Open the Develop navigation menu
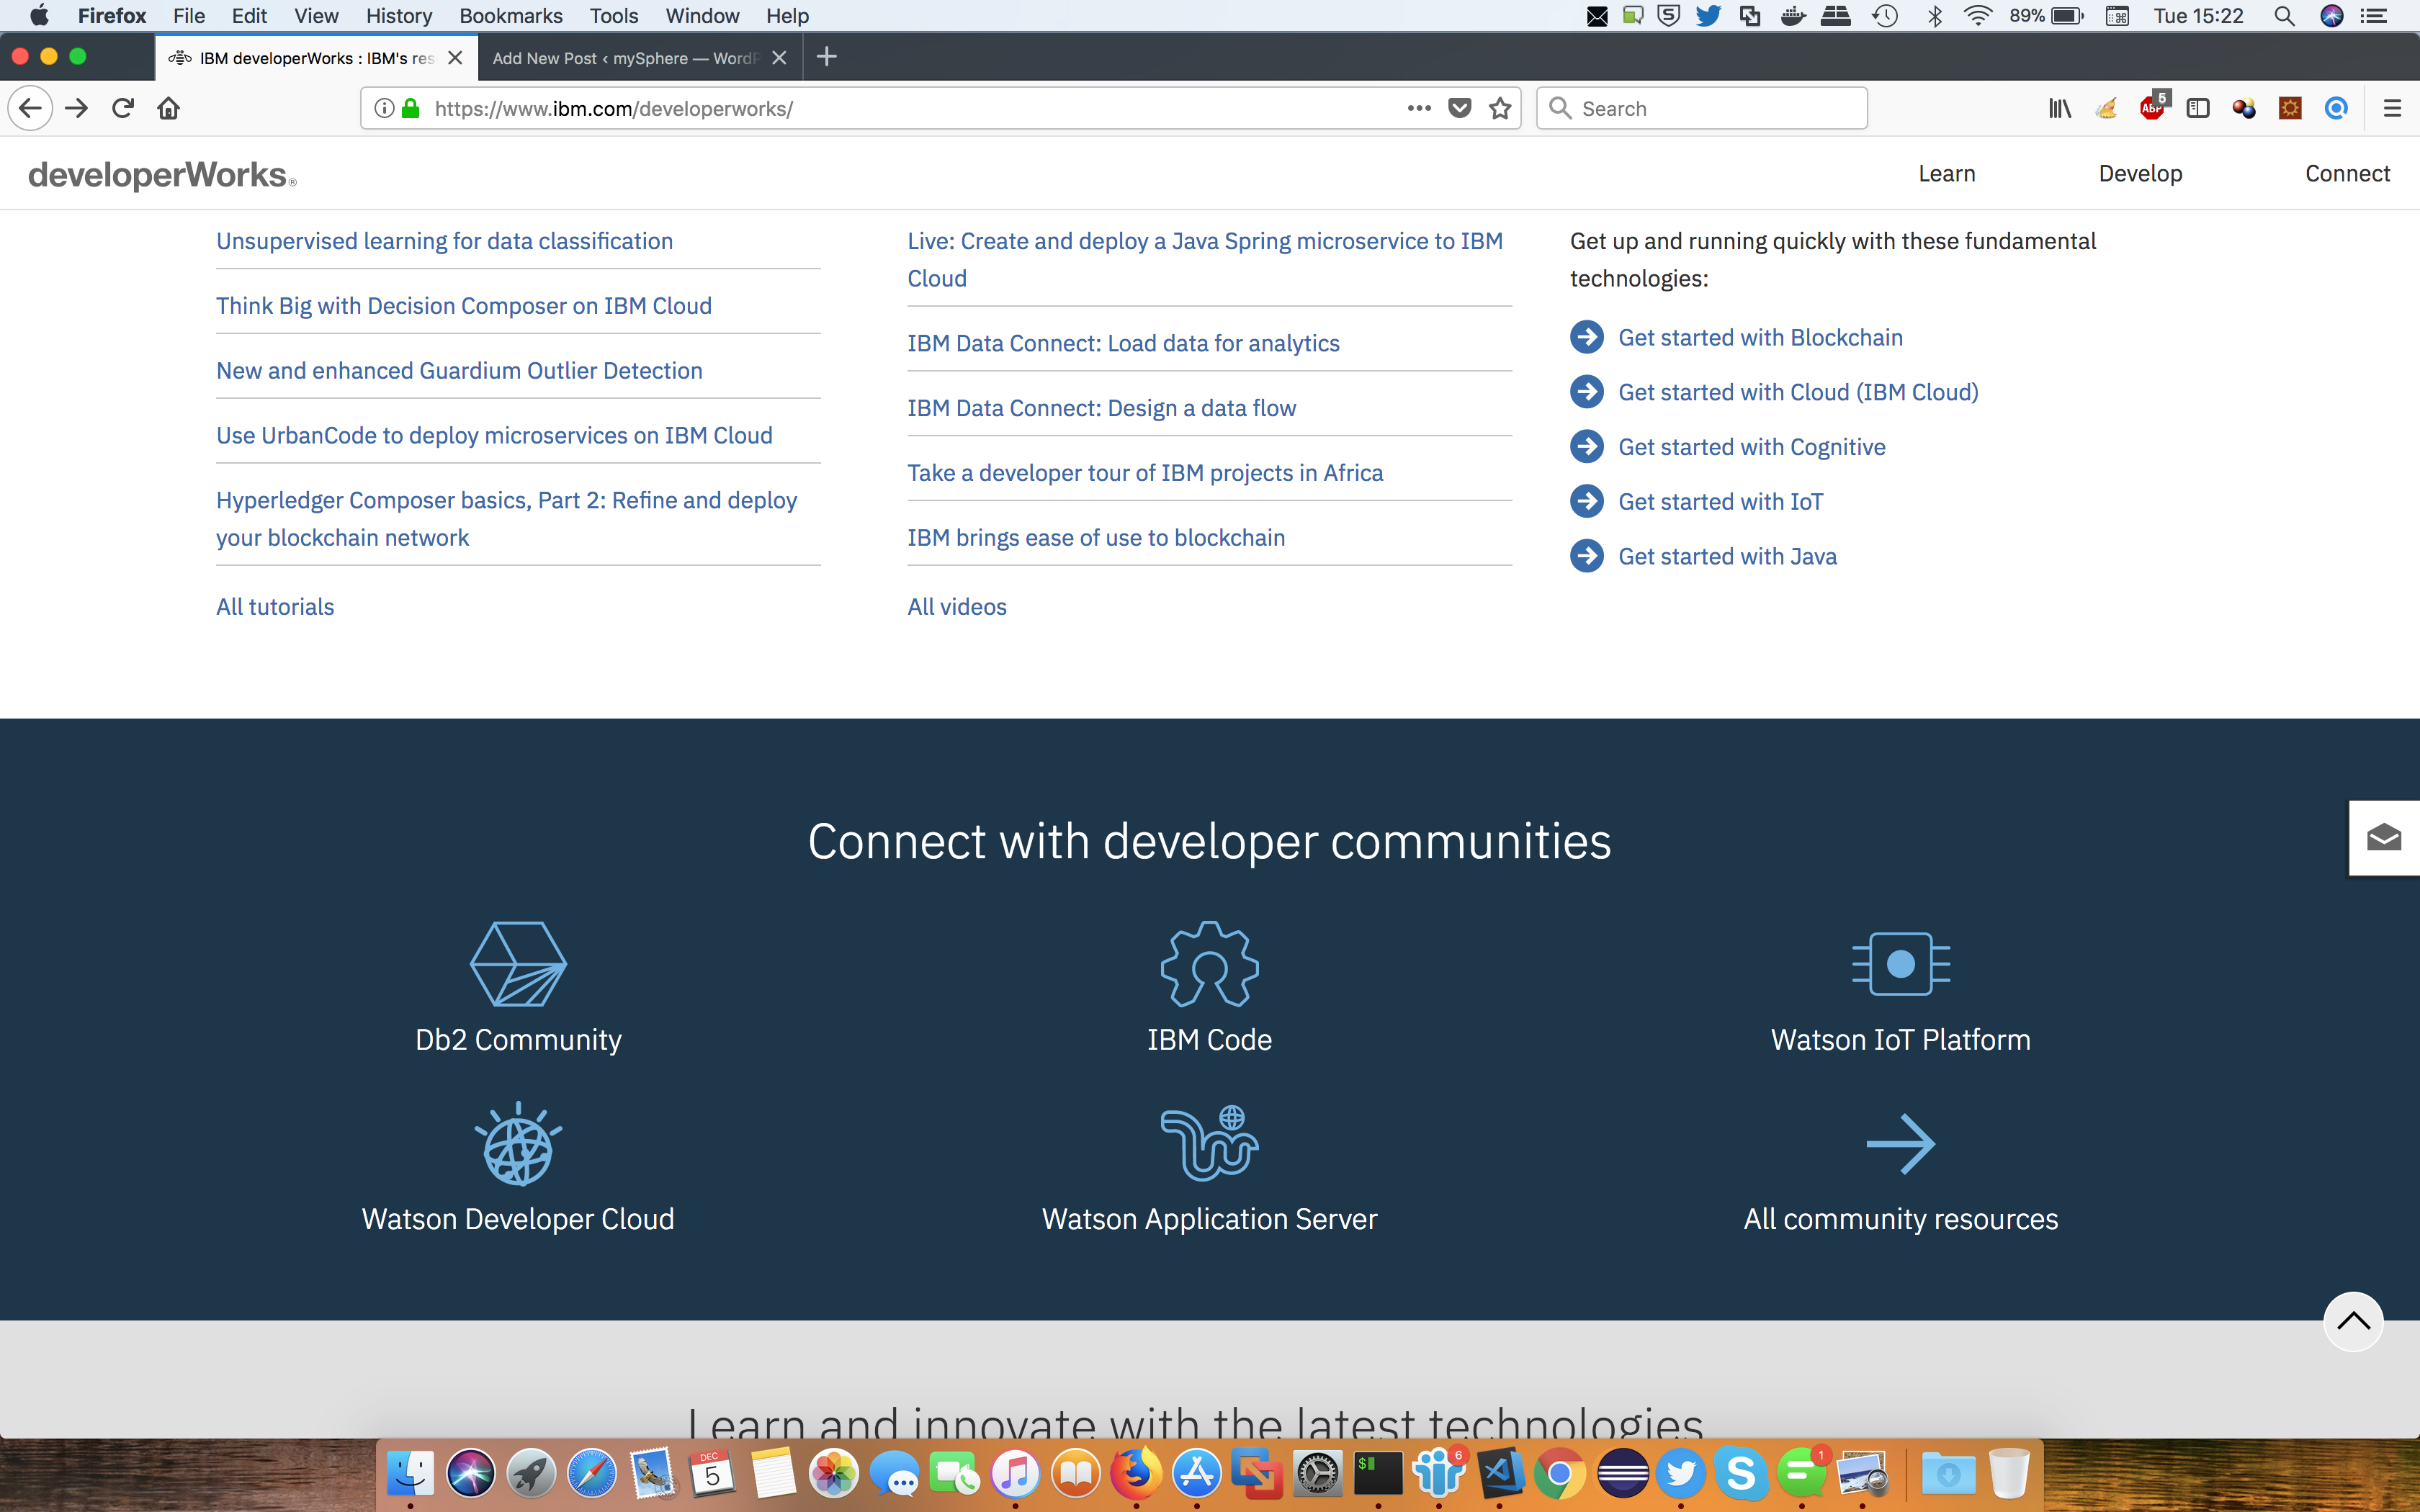The image size is (2420, 1512). pyautogui.click(x=2140, y=174)
